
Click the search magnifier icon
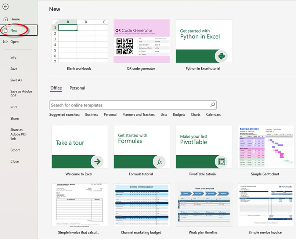click(x=213, y=105)
